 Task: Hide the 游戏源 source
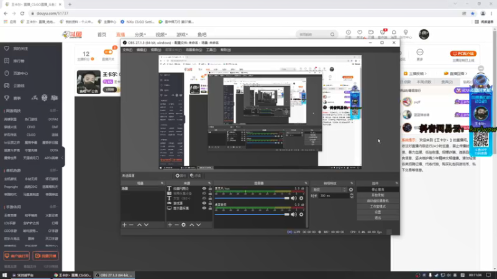click(x=204, y=203)
